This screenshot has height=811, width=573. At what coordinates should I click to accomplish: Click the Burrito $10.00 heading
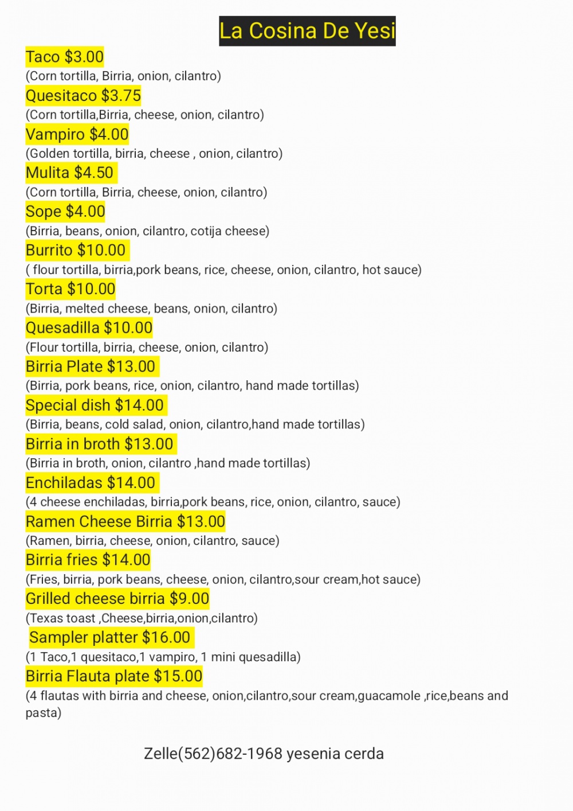pos(76,250)
